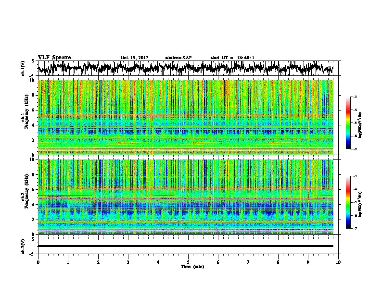The height and width of the screenshot is (294, 381).
Task: Click the ch.1 colorbar log(PSD) label
Action: coord(360,125)
